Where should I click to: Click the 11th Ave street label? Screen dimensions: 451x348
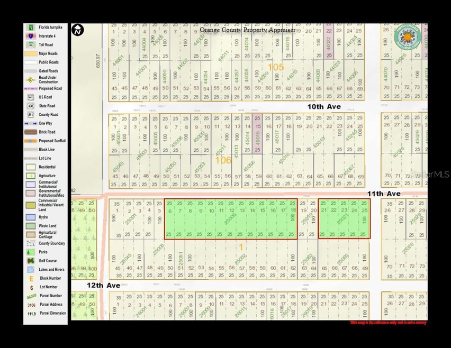384,194
